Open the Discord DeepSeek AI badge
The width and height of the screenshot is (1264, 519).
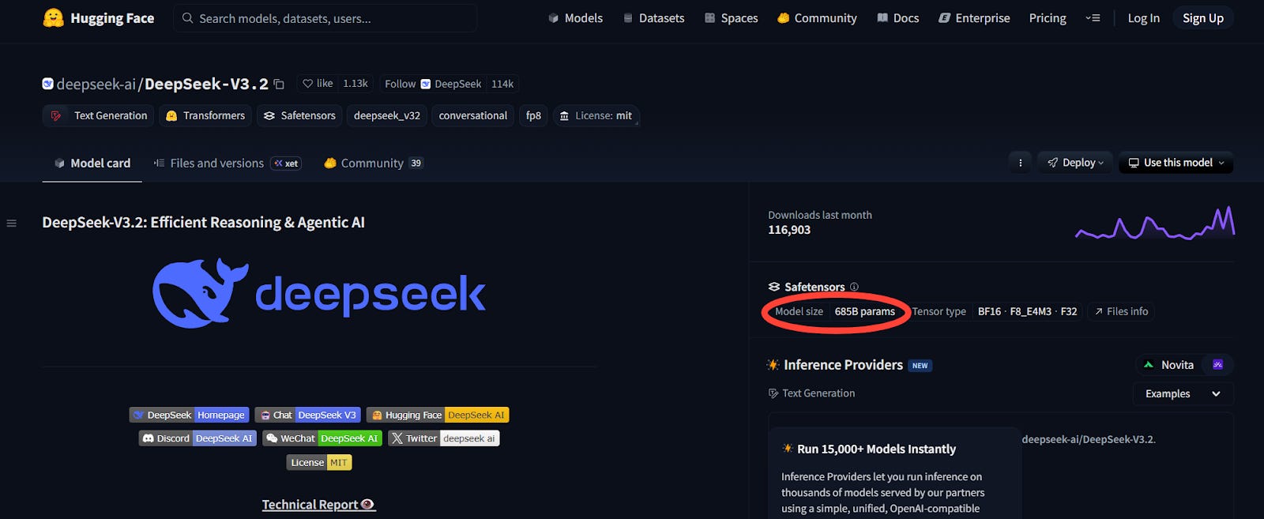click(x=197, y=438)
